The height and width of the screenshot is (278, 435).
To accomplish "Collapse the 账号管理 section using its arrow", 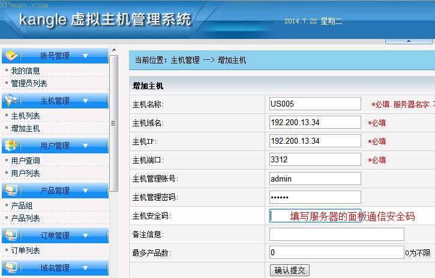I will 85,56.
